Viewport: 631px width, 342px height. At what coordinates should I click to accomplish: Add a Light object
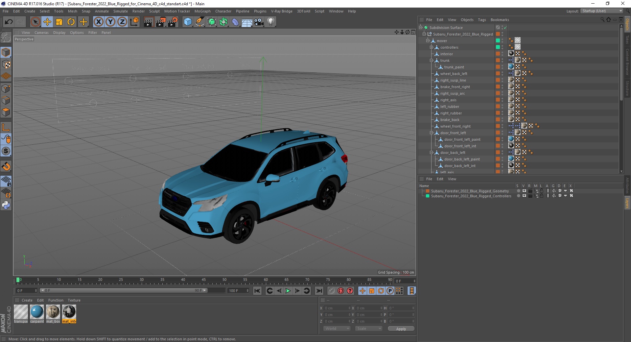tap(271, 22)
